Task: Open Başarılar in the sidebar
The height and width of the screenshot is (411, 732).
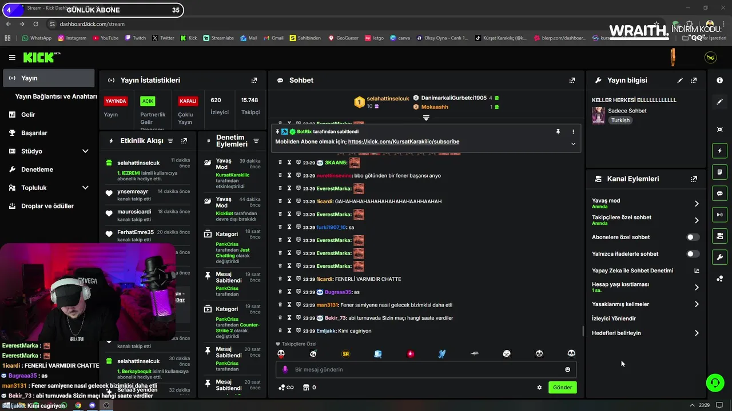Action: (x=34, y=133)
